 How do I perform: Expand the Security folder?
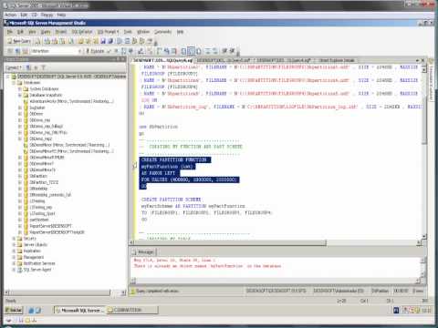click(x=14, y=239)
